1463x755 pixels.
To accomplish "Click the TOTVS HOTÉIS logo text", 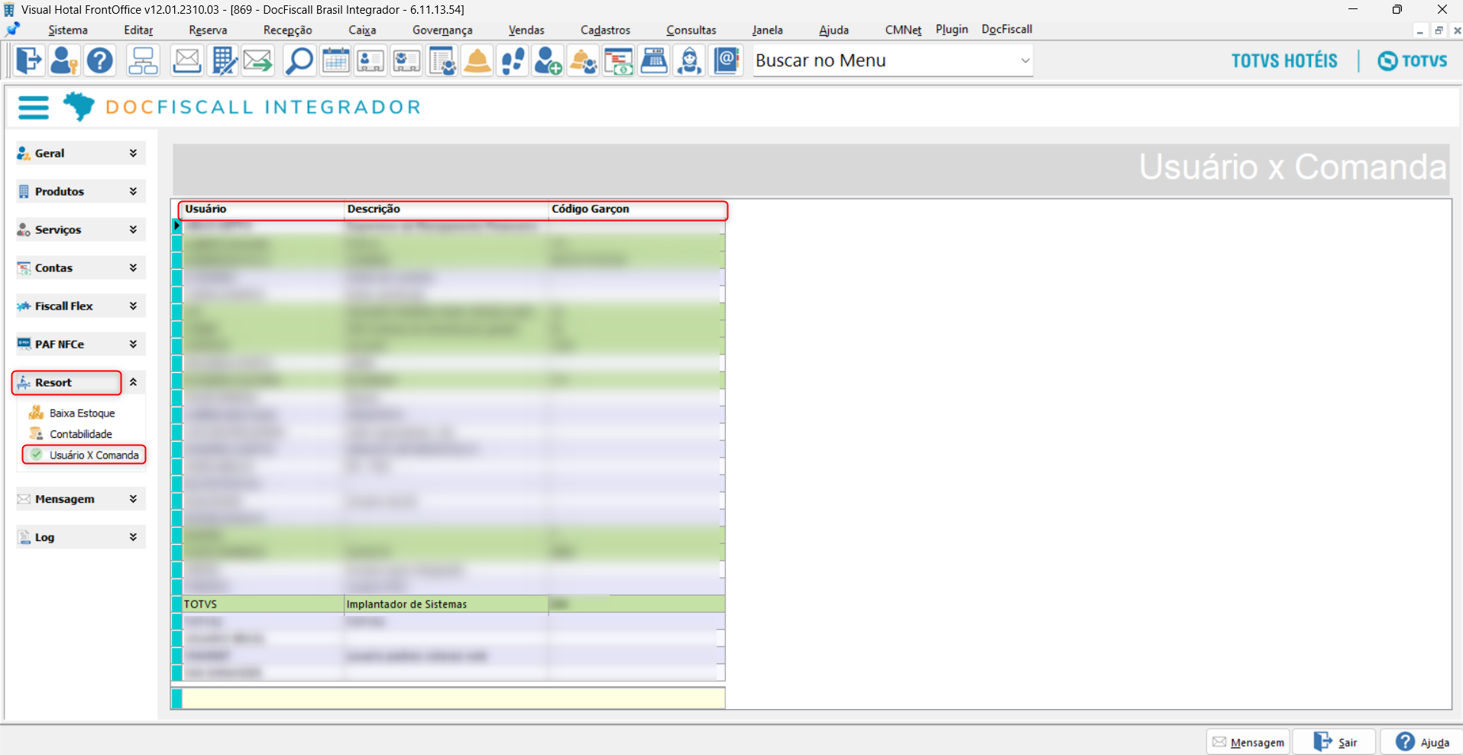I will tap(1284, 61).
